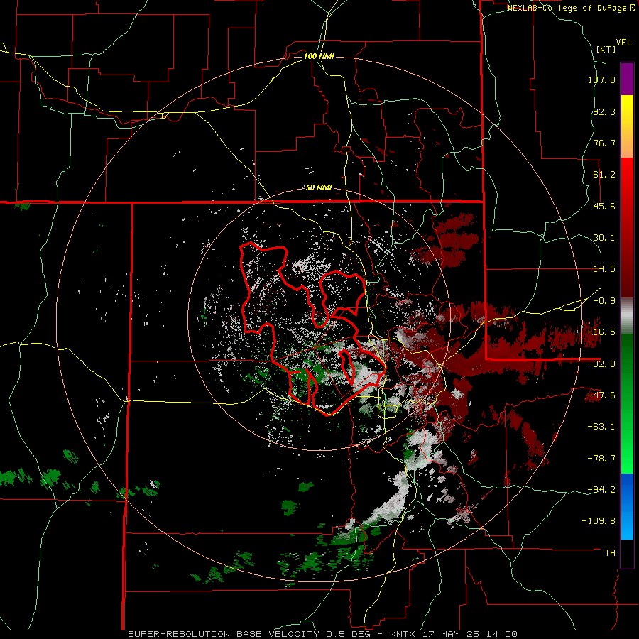Click the 30.1 velocity scale value
Viewport: 639px width, 639px height.
604,238
